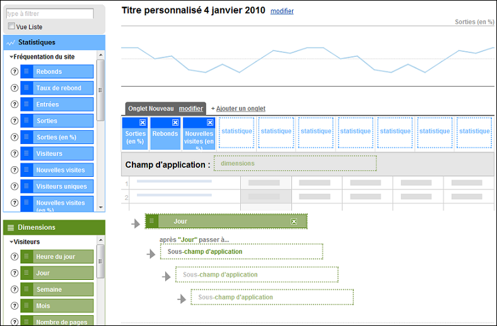Remove the Sorties (en %) metric column
This screenshot has height=326, width=497.
click(x=143, y=123)
